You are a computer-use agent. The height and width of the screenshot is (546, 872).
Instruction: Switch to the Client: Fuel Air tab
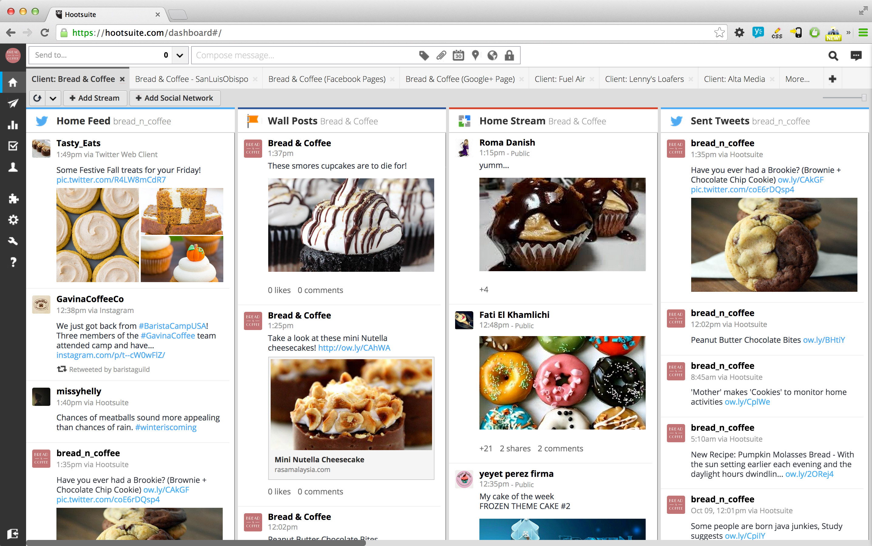[x=560, y=79]
